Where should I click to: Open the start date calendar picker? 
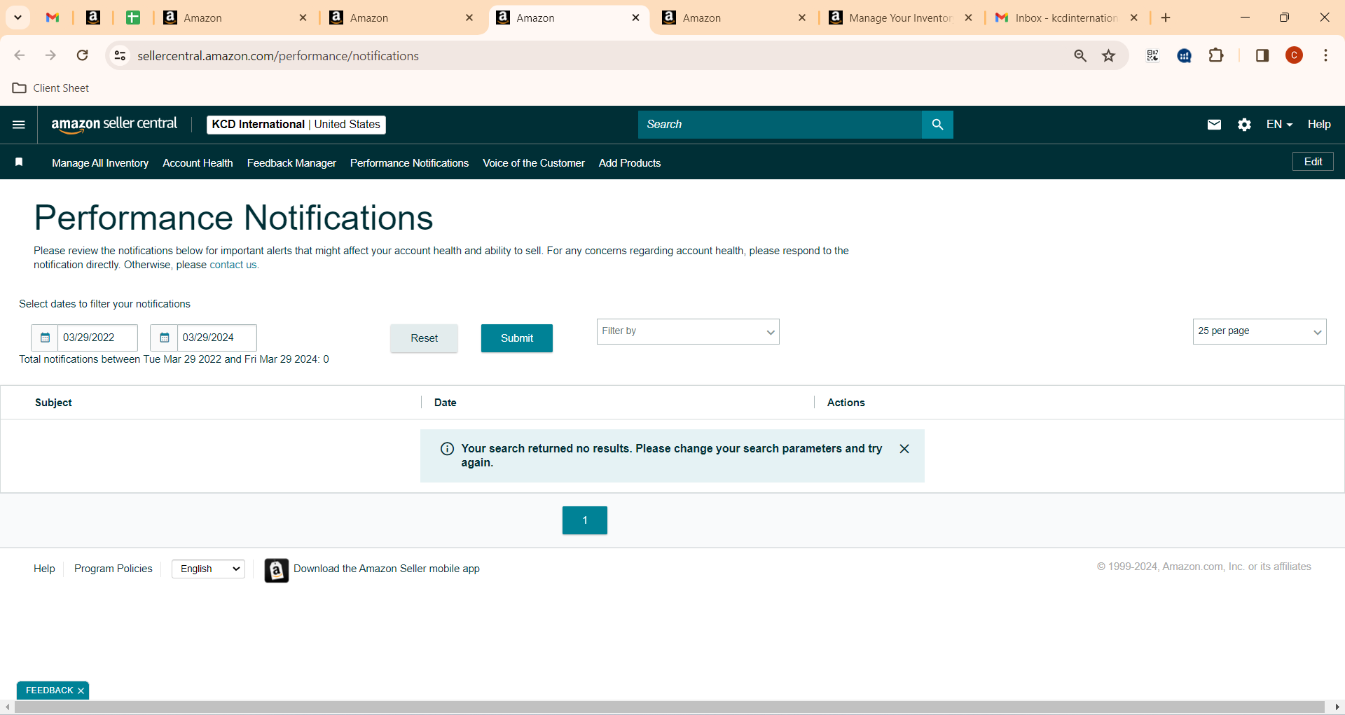45,338
